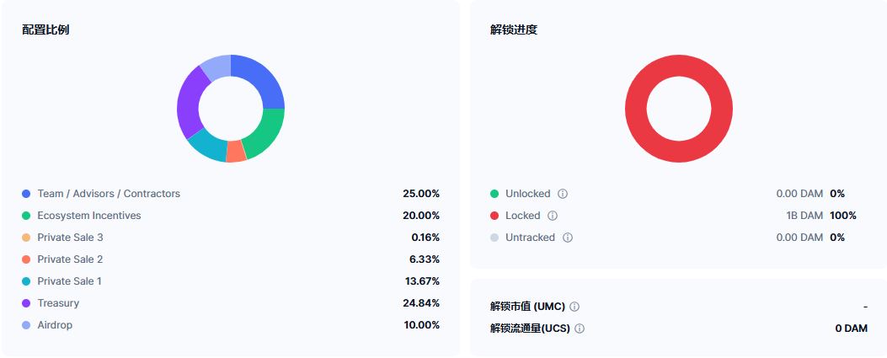
Task: Open info tooltip icon for Untracked
Action: (568, 238)
